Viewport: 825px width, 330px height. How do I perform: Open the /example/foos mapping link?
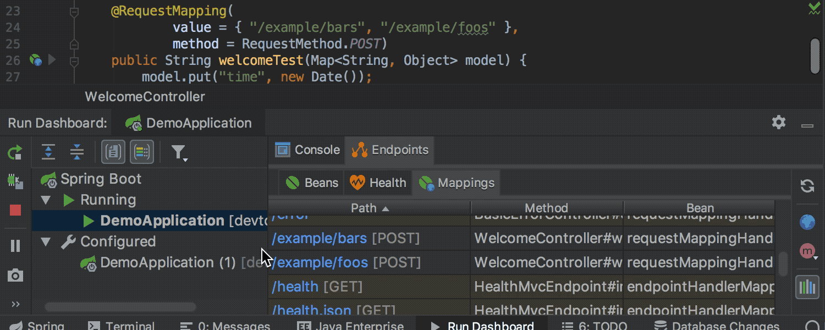[x=320, y=263]
